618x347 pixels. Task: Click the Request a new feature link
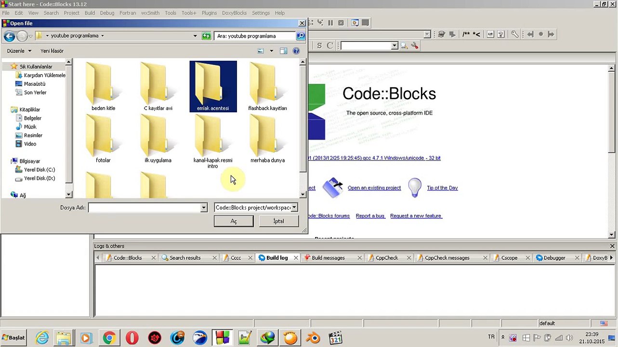[416, 216]
